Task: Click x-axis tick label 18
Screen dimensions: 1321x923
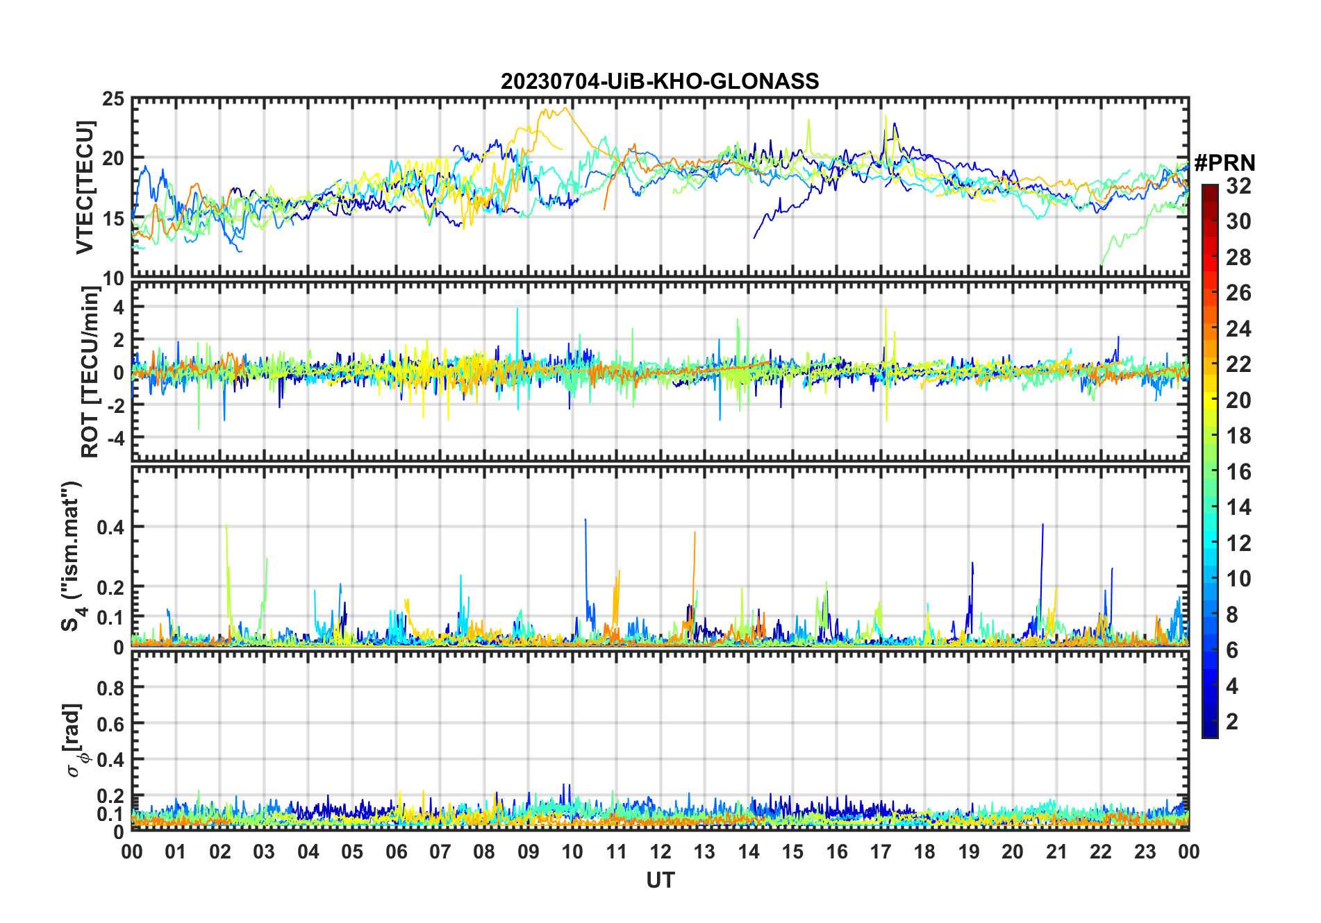Action: pos(924,852)
